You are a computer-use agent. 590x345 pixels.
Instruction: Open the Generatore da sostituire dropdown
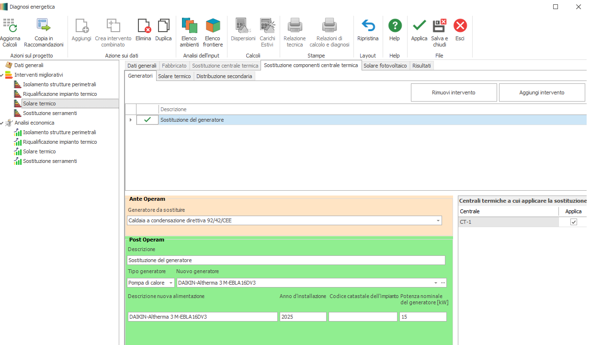point(438,220)
